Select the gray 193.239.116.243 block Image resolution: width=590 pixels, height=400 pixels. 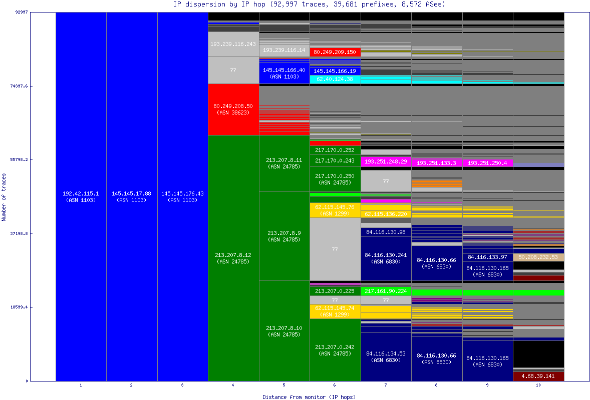233,44
